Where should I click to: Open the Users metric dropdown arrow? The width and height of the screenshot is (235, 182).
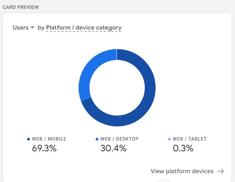click(32, 28)
